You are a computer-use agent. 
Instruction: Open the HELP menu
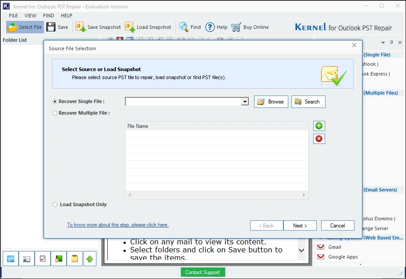pyautogui.click(x=66, y=16)
